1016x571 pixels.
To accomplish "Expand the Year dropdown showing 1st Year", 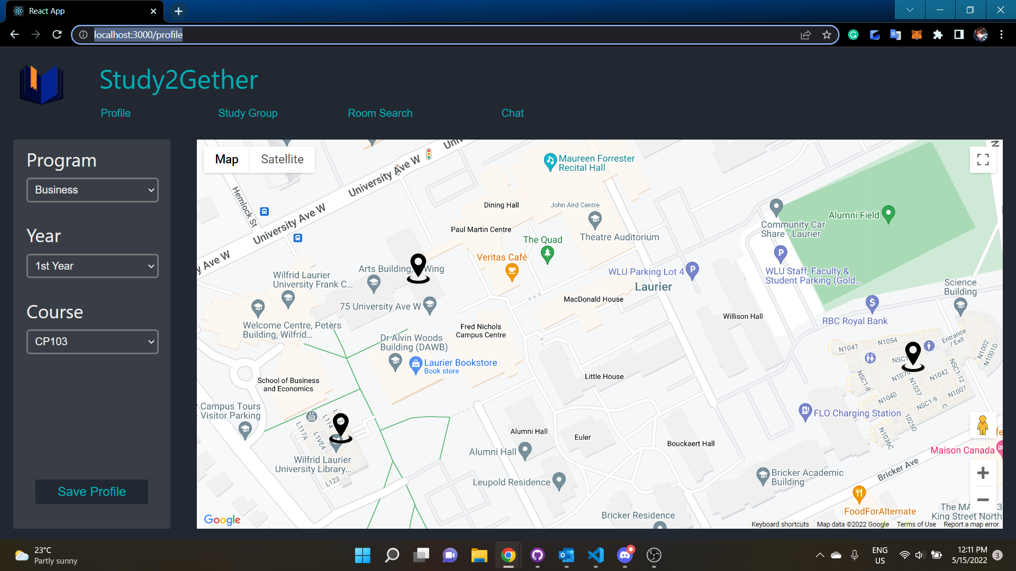I will (x=93, y=266).
